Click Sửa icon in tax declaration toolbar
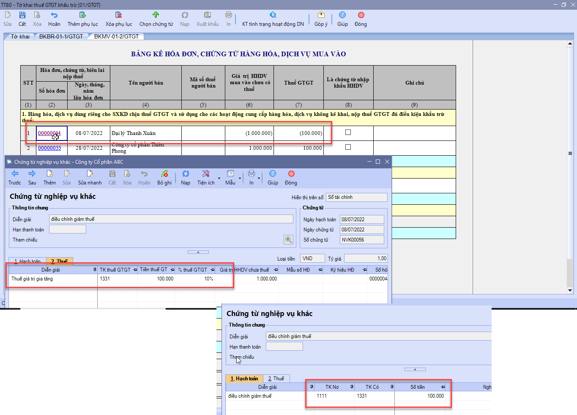The height and width of the screenshot is (415, 577). pos(8,15)
